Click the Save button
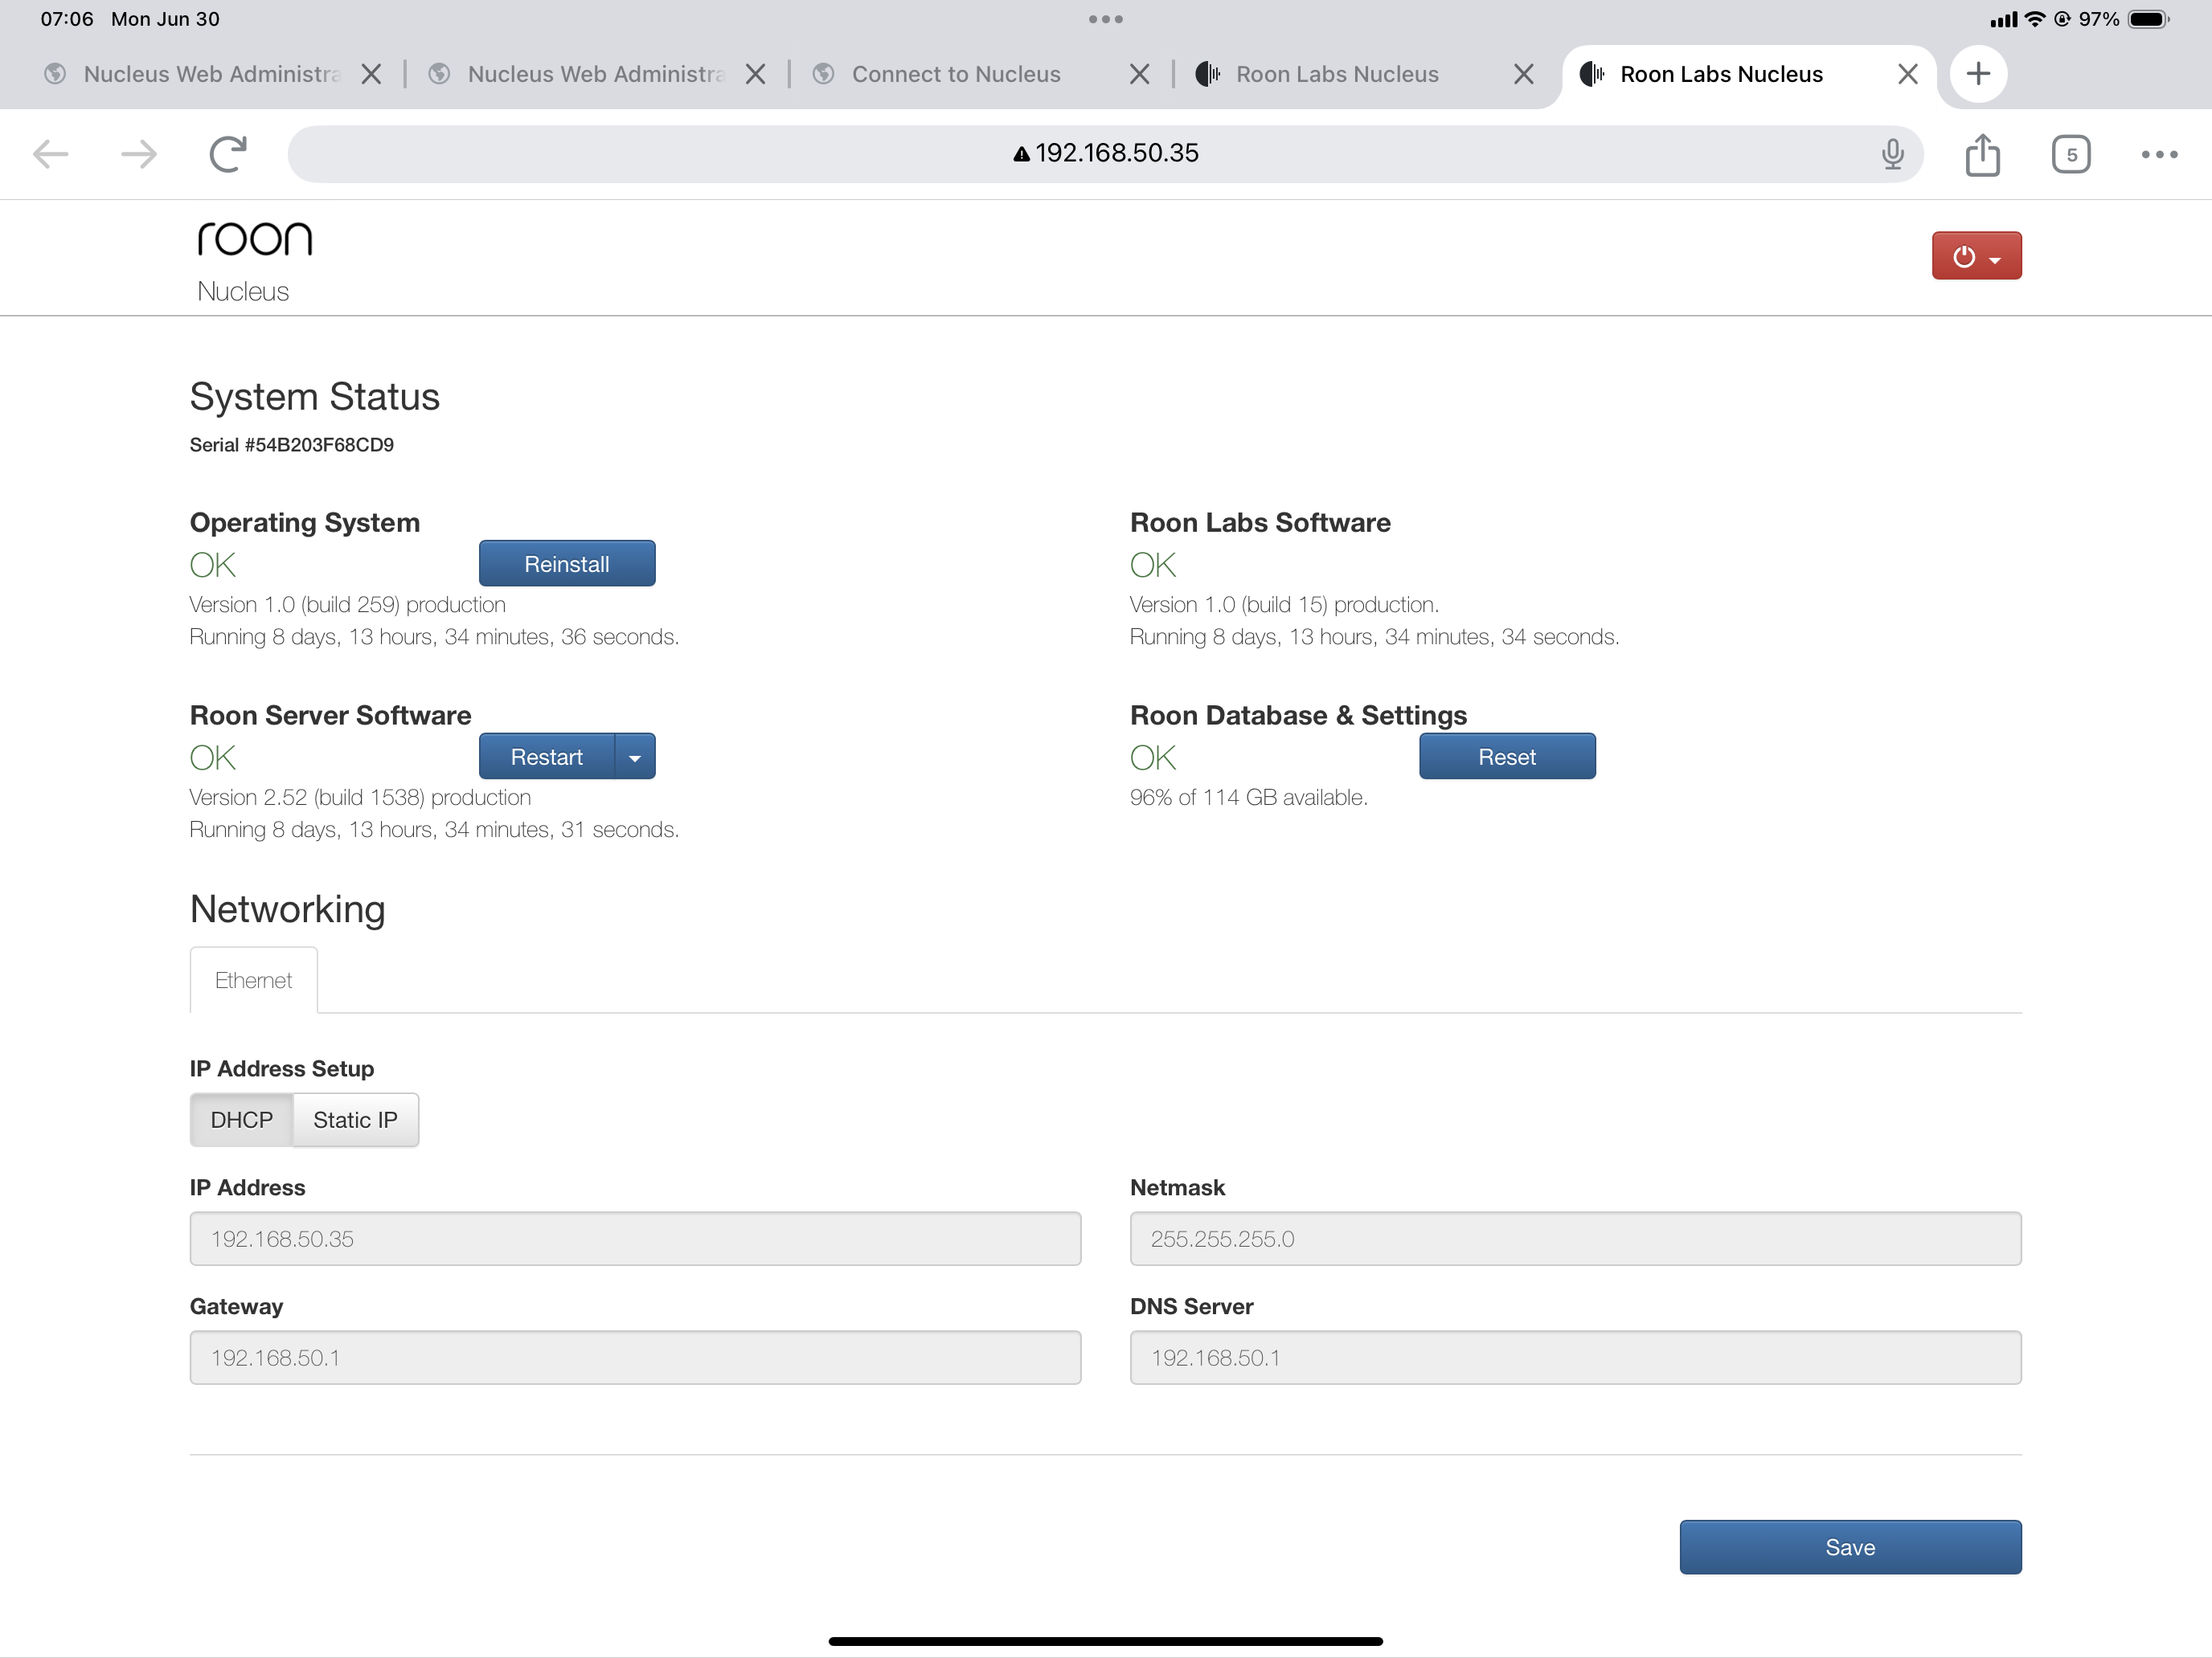 (x=1849, y=1547)
